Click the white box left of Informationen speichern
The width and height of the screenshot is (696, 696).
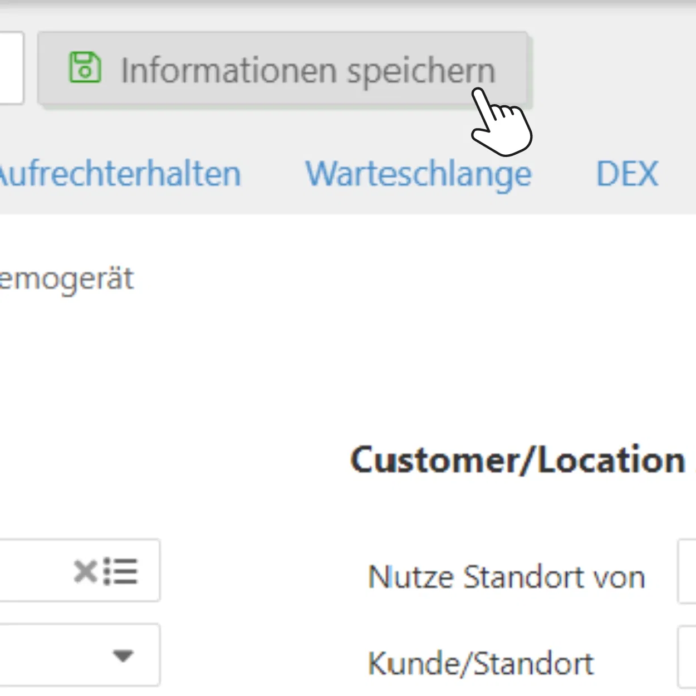10,68
